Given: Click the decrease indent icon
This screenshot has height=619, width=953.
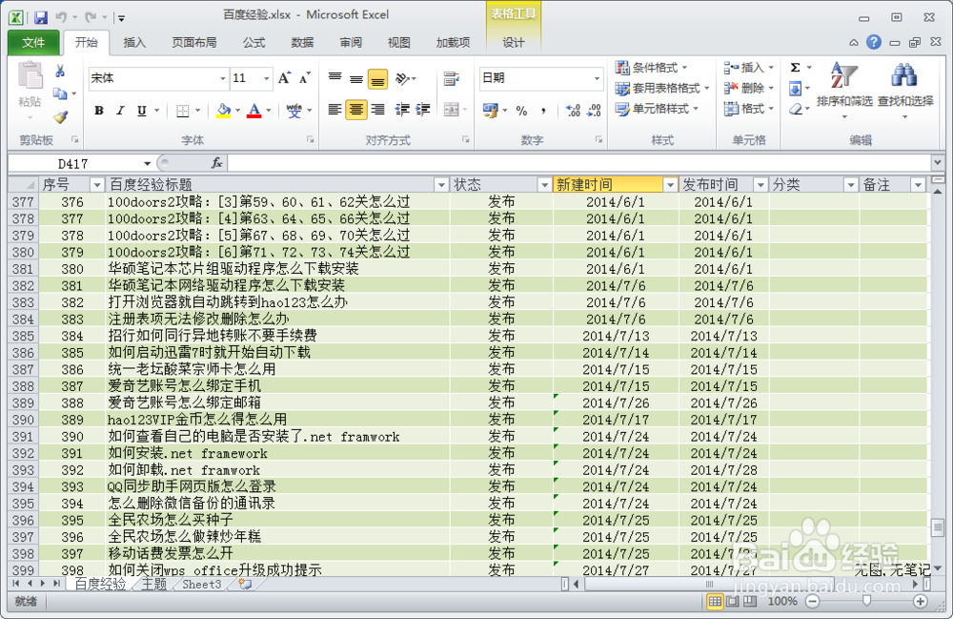Looking at the screenshot, I should click(402, 110).
